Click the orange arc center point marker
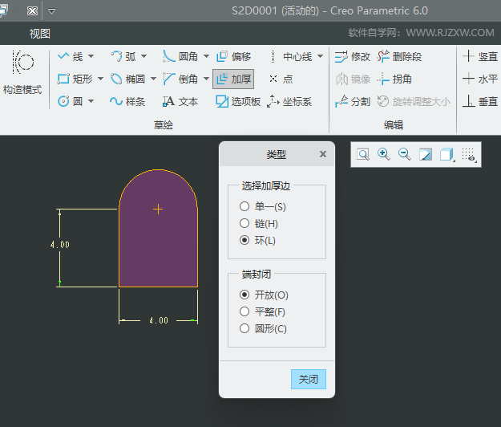The width and height of the screenshot is (501, 427). 158,209
